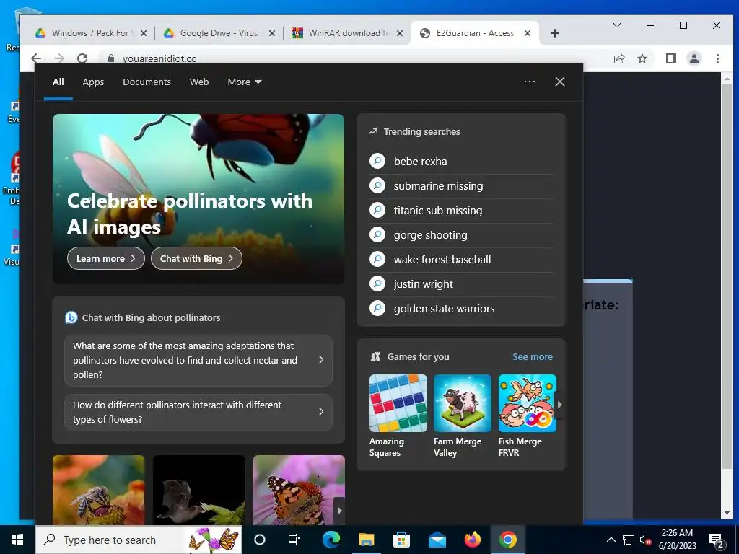Search trending topic titanic sub missing

[x=461, y=211]
